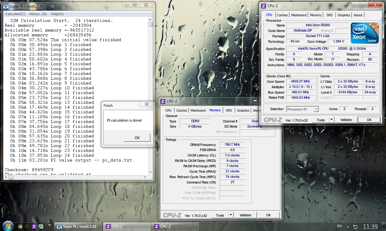Click OK in the Finish dialog
386x231 pixels.
click(x=137, y=138)
